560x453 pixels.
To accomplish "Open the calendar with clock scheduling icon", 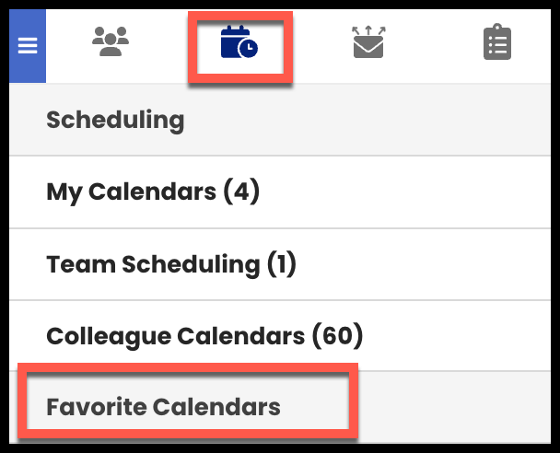I will [239, 41].
